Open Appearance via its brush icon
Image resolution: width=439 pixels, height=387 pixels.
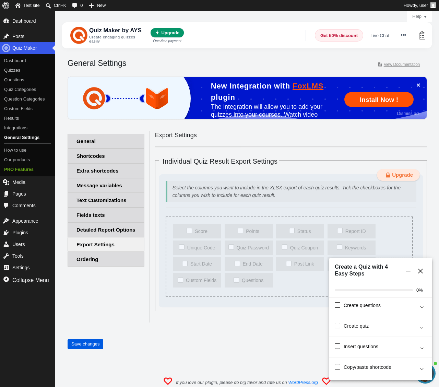[6, 221]
